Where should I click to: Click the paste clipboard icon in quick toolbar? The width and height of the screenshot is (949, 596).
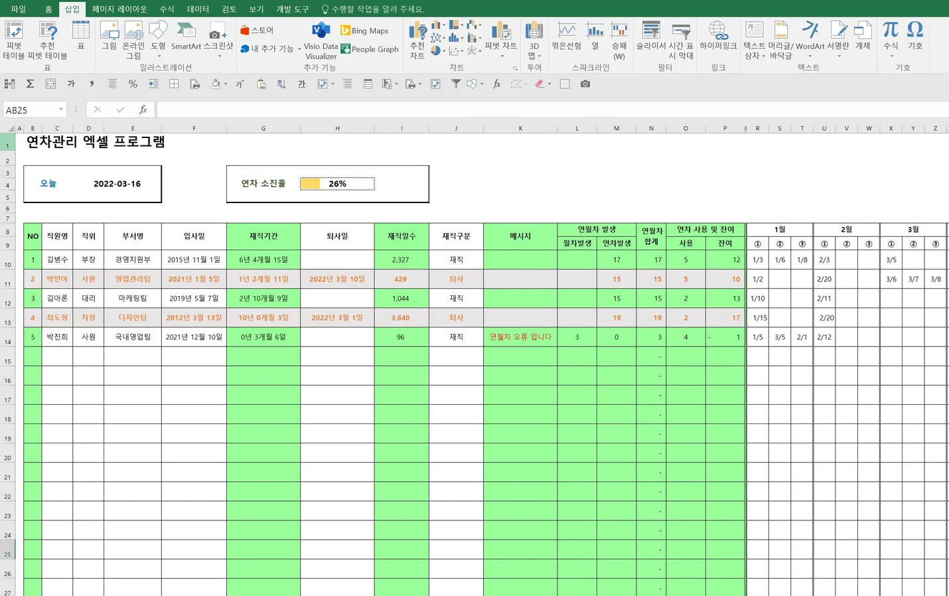[x=261, y=84]
